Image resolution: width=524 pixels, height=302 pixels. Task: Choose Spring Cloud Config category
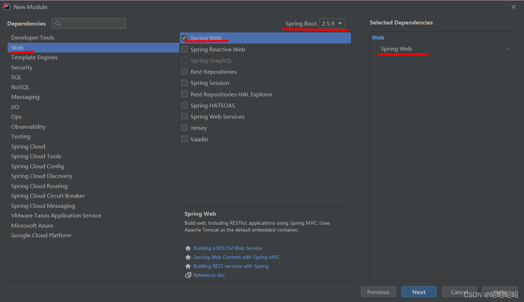point(93,166)
